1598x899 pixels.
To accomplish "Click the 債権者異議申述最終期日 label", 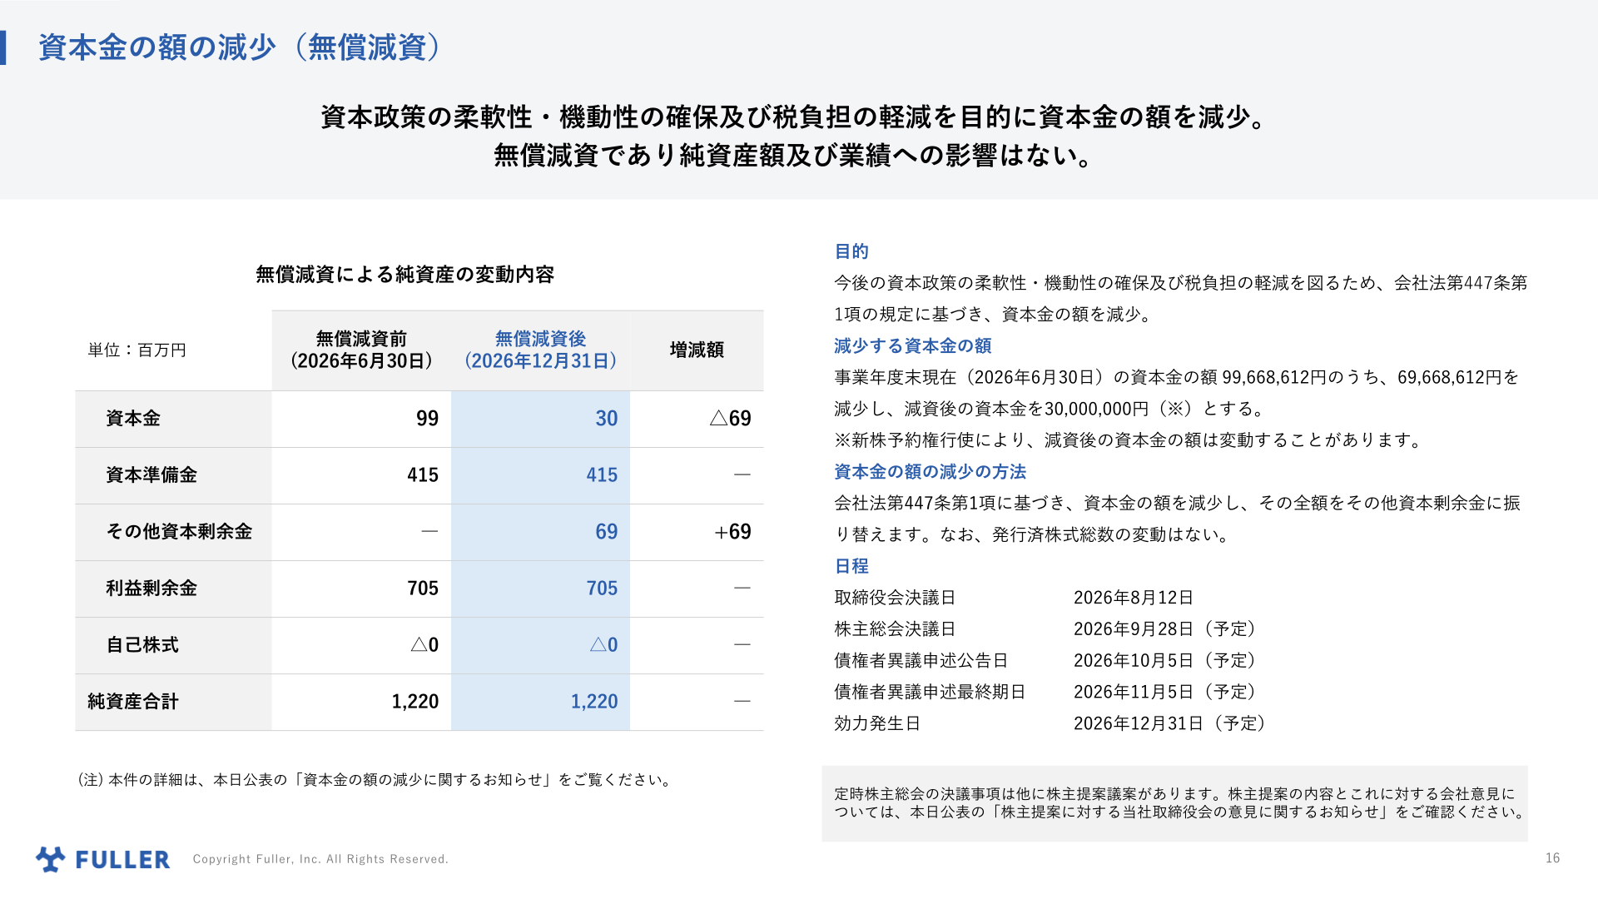I will pos(930,693).
